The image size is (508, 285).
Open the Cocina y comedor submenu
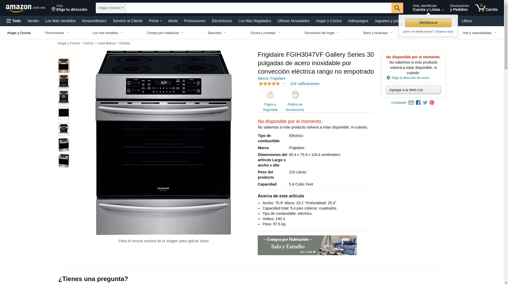[x=265, y=33]
